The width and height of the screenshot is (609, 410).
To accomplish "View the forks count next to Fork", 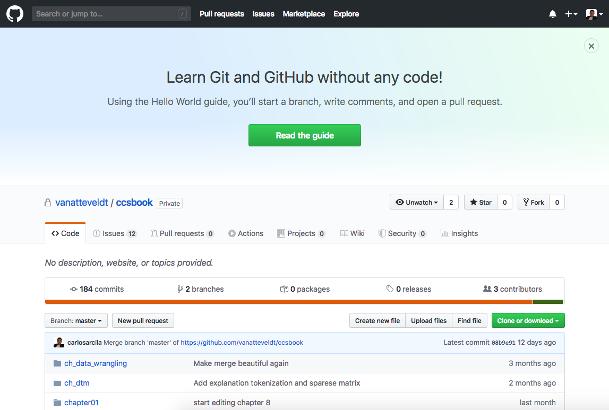I will point(557,202).
